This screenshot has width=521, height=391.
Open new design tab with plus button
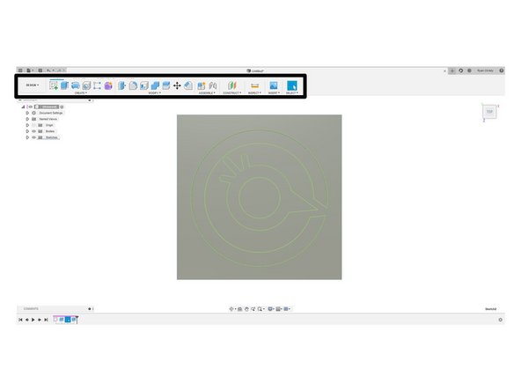tap(451, 70)
